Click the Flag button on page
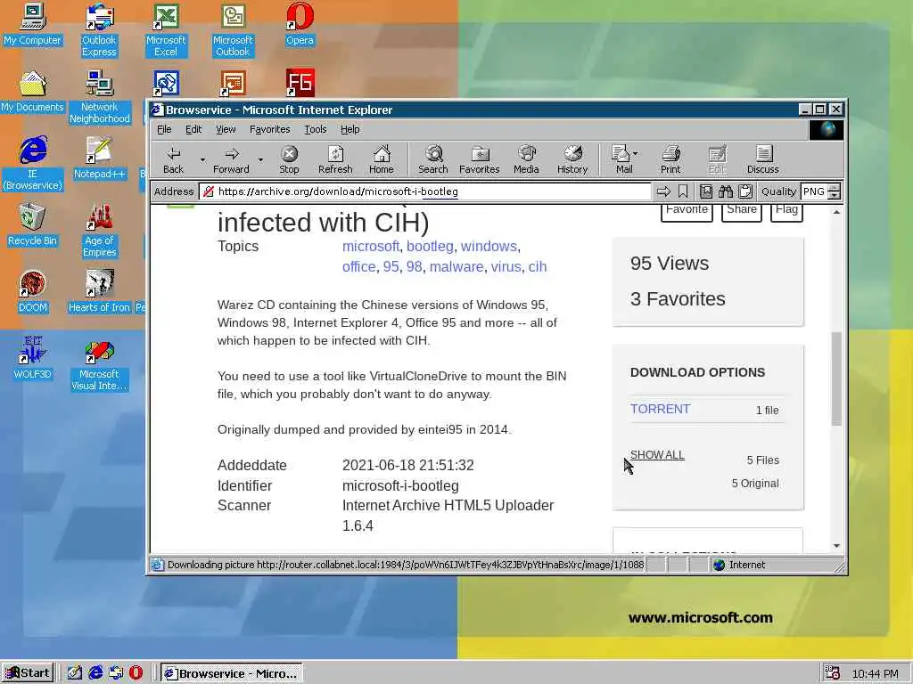The width and height of the screenshot is (913, 684). pos(786,212)
